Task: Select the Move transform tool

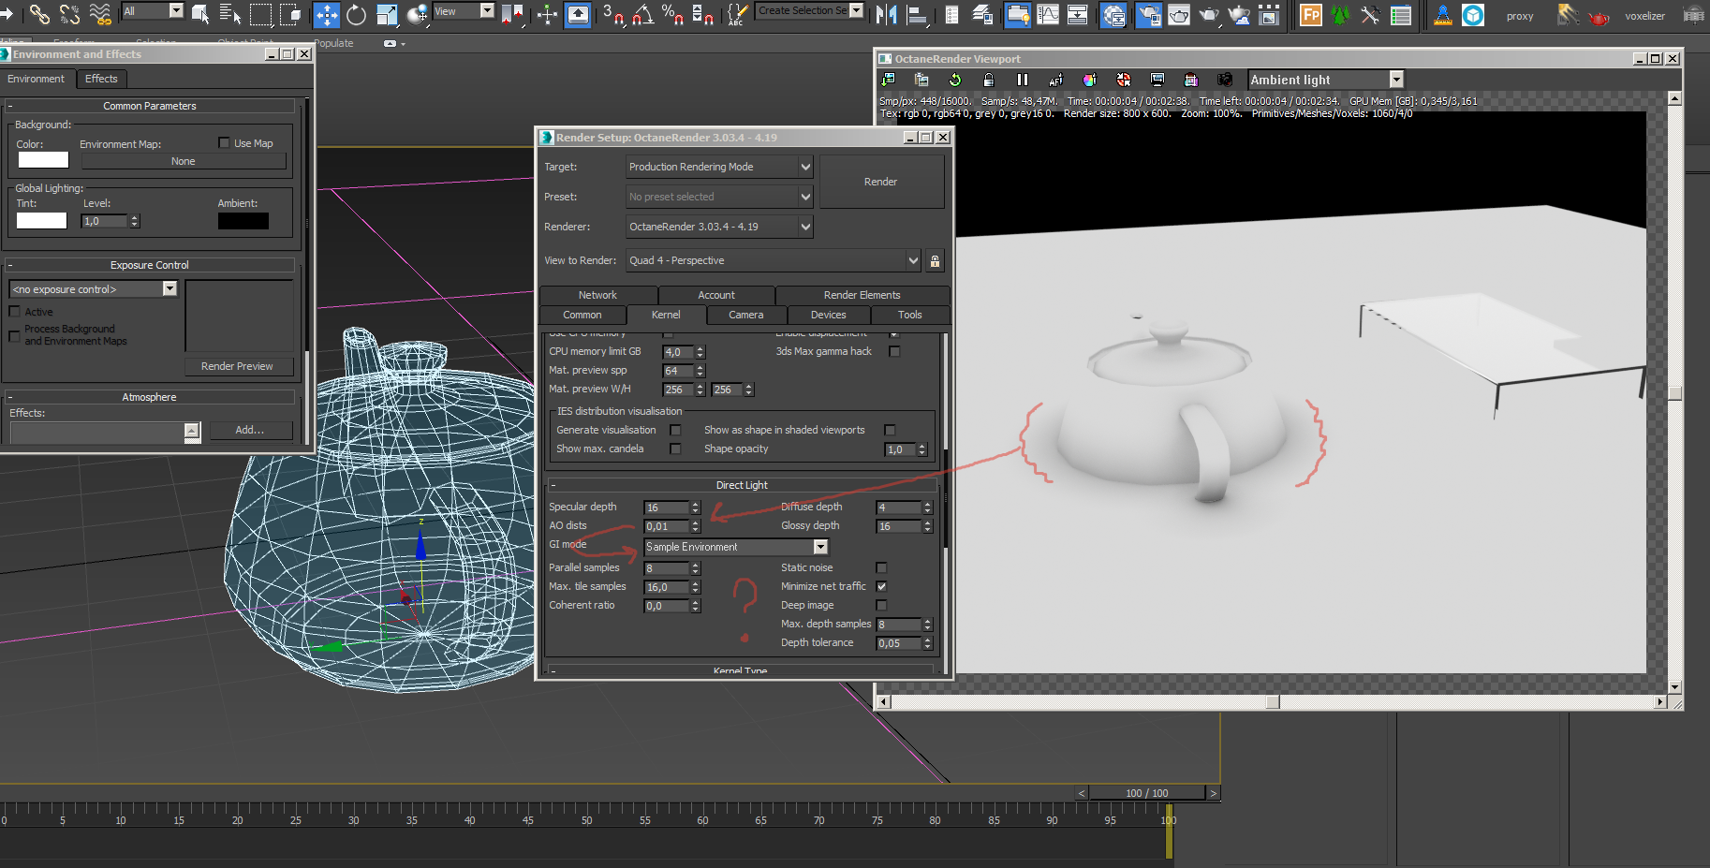Action: pos(326,14)
